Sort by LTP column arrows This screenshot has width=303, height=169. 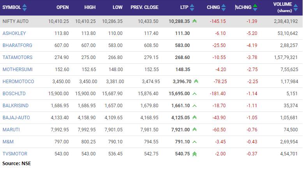[192, 7]
